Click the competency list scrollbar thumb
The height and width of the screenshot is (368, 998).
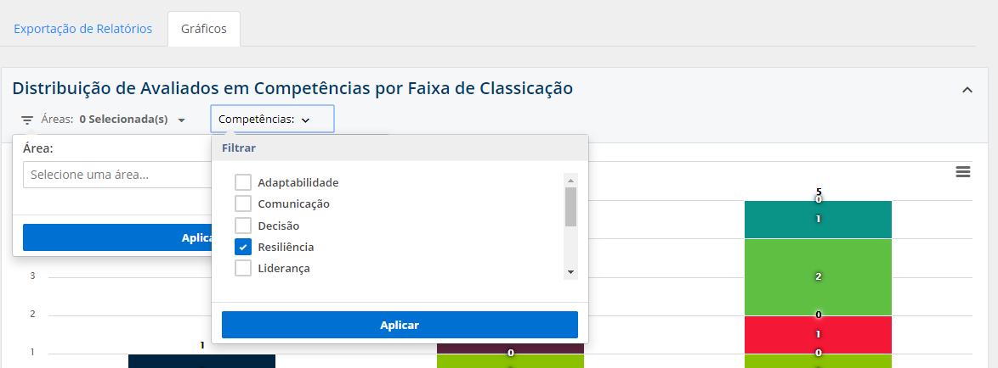[571, 207]
